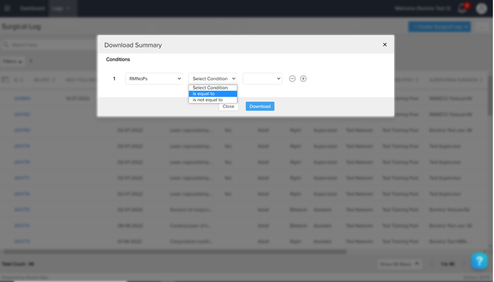The width and height of the screenshot is (494, 282).
Task: Go to the Dashboard tab
Action: [32, 8]
